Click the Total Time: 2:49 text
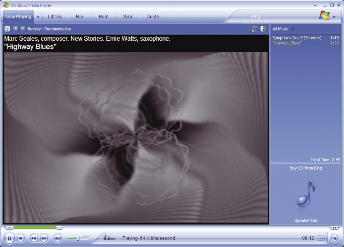 click(x=325, y=160)
